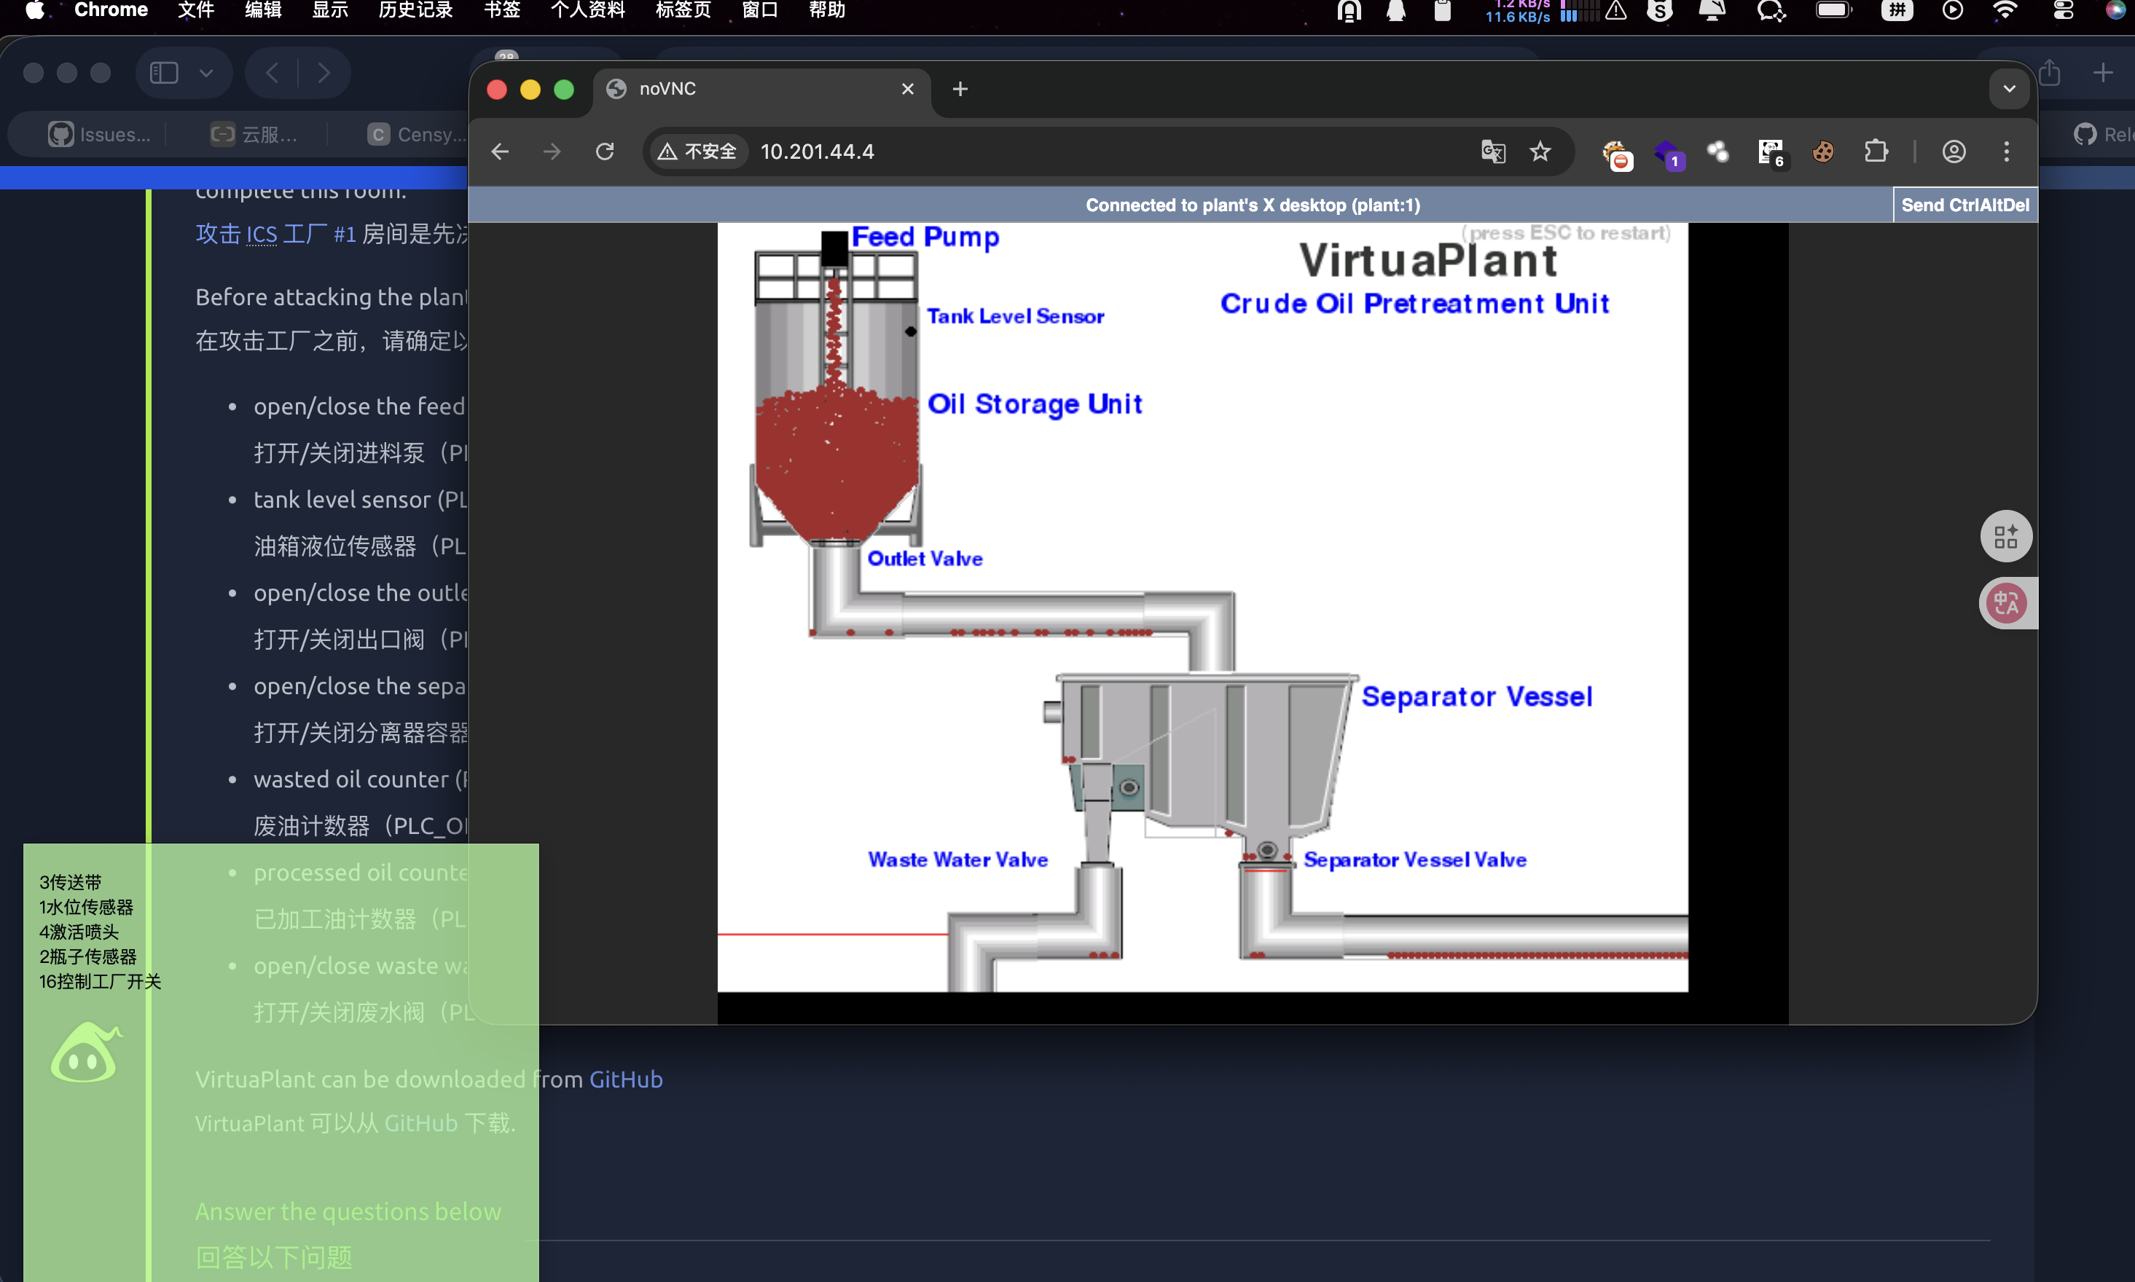Open the not-secure site info chip
The image size is (2135, 1282).
click(697, 152)
